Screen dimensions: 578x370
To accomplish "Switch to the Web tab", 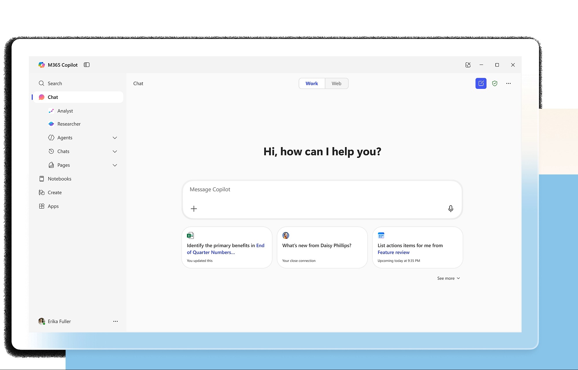I will [x=336, y=83].
